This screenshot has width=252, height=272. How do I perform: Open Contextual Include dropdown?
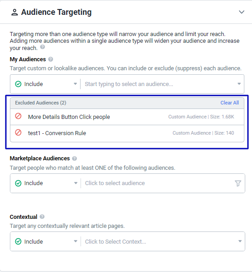click(45, 241)
